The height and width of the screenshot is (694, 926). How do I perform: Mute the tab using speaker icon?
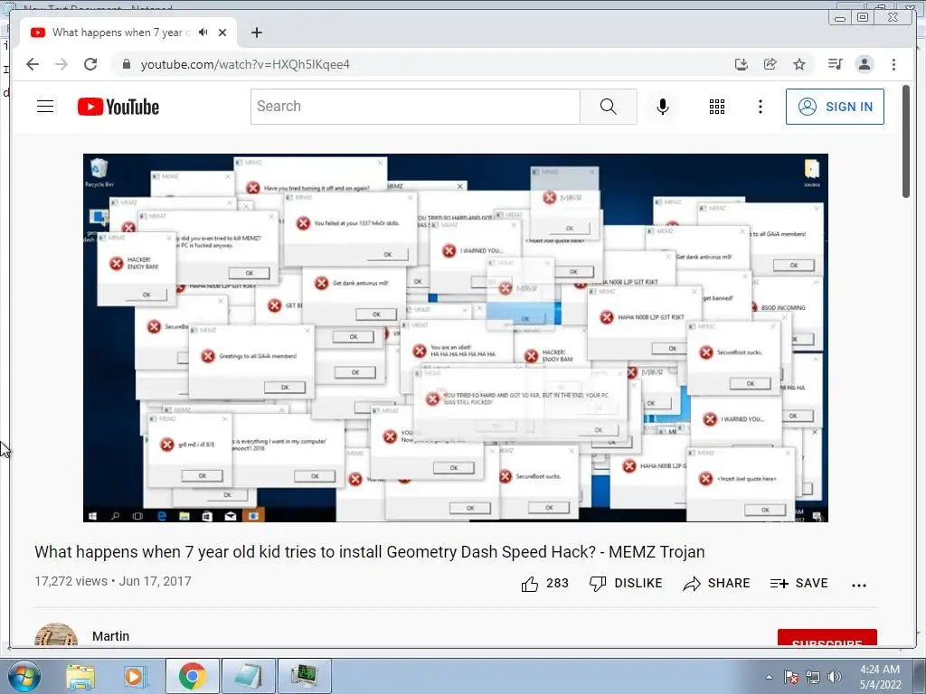[203, 33]
